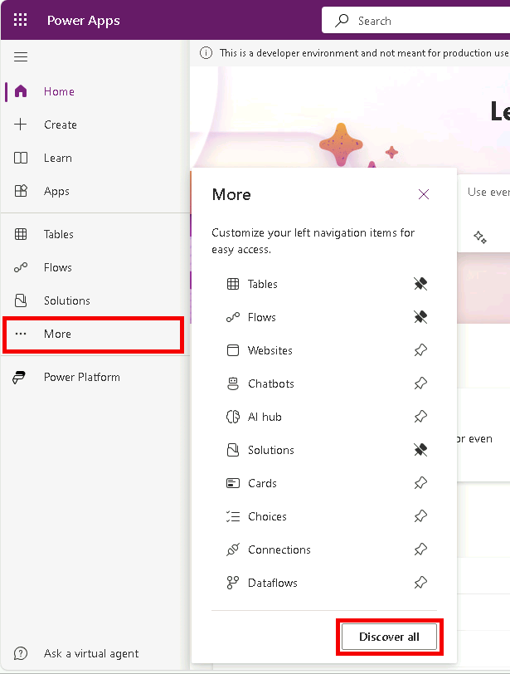
Task: Click the Dataflows icon in More panel
Action: pos(233,583)
